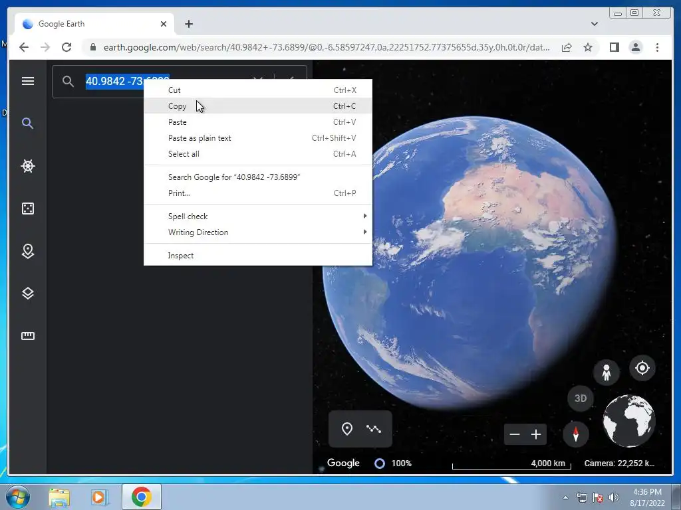Activate Pegman Street View icon

coord(607,372)
